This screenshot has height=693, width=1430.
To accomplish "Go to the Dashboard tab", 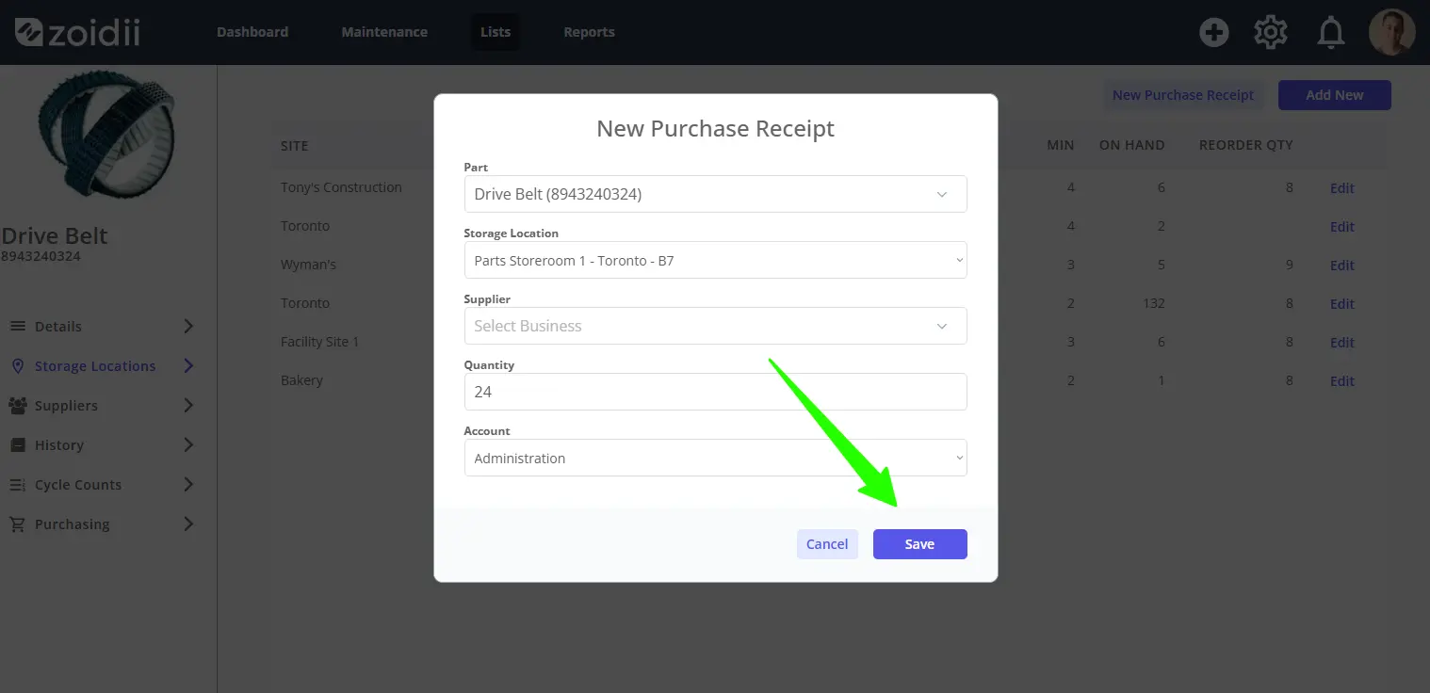I will [252, 32].
